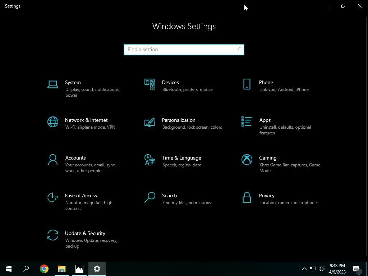Screen dimensions: 368x276
Task: Open the System laptop icon
Action: (52, 84)
